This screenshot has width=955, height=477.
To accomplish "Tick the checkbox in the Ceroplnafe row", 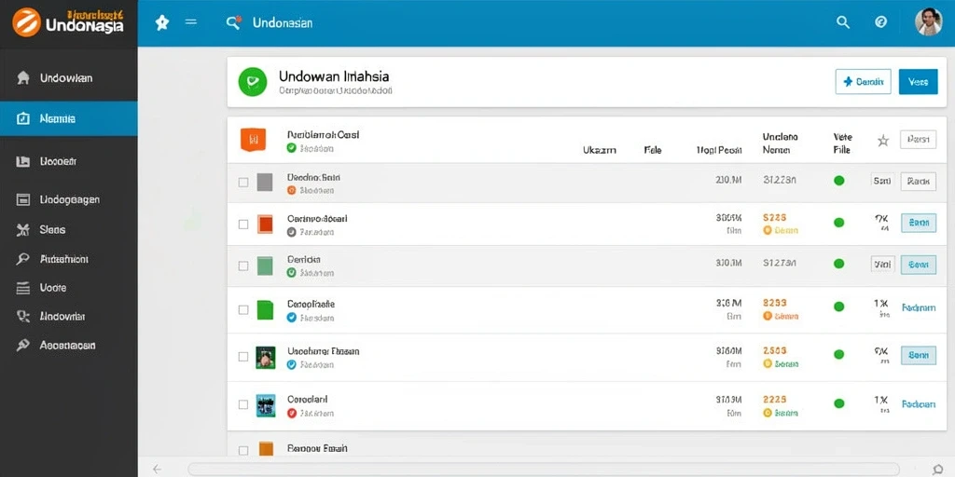I will pyautogui.click(x=243, y=309).
